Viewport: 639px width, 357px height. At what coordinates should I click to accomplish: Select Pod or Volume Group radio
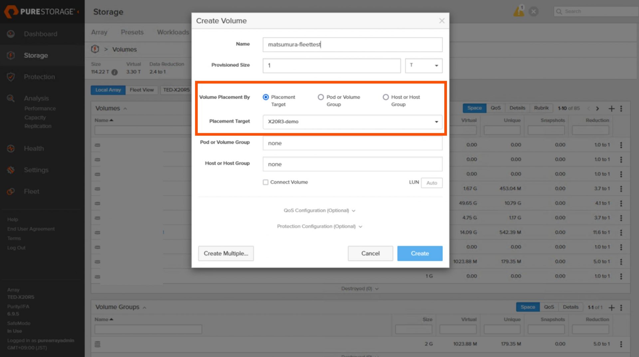point(321,97)
